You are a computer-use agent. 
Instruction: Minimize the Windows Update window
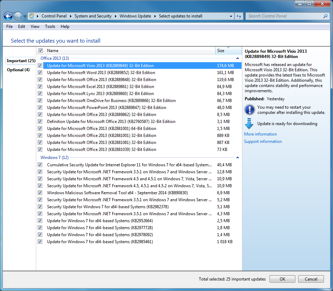tap(300, 3)
